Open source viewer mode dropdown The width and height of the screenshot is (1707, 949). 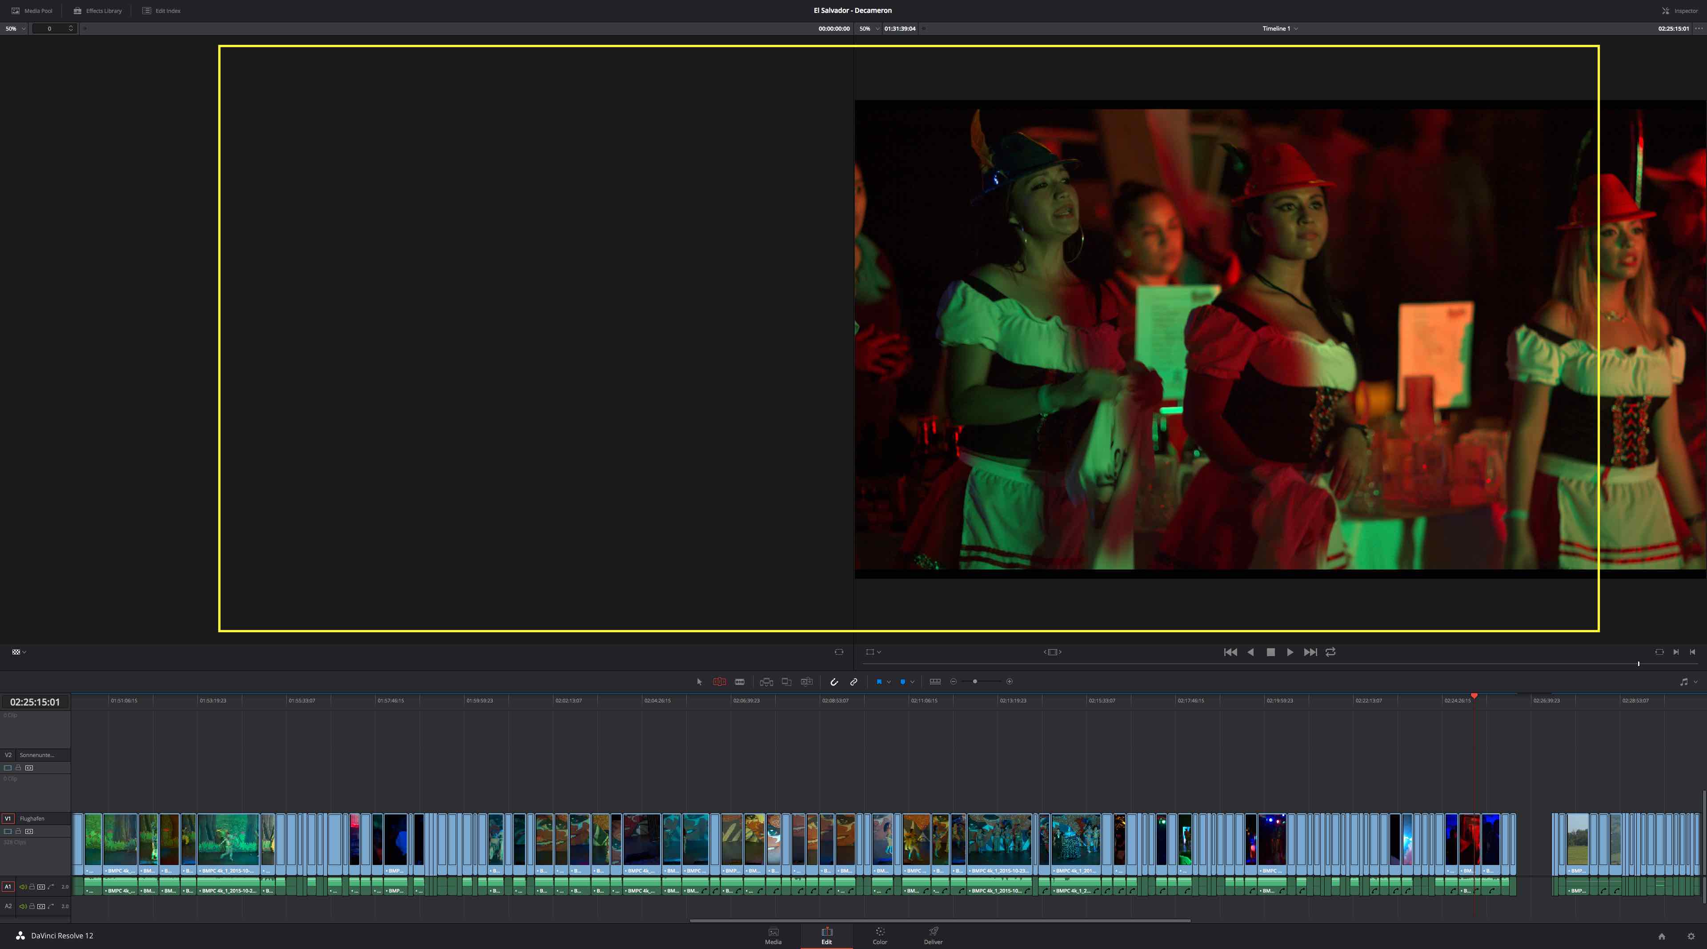(19, 652)
